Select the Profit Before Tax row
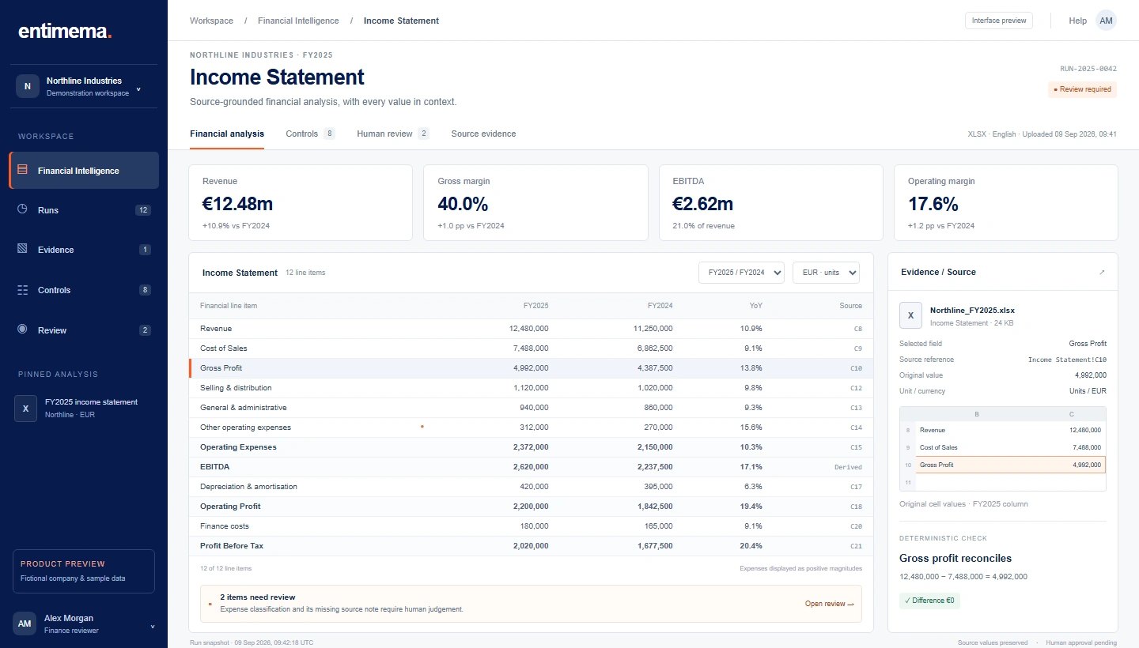 [x=531, y=545]
